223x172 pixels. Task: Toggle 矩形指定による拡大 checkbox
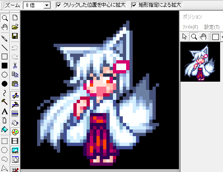click(134, 5)
